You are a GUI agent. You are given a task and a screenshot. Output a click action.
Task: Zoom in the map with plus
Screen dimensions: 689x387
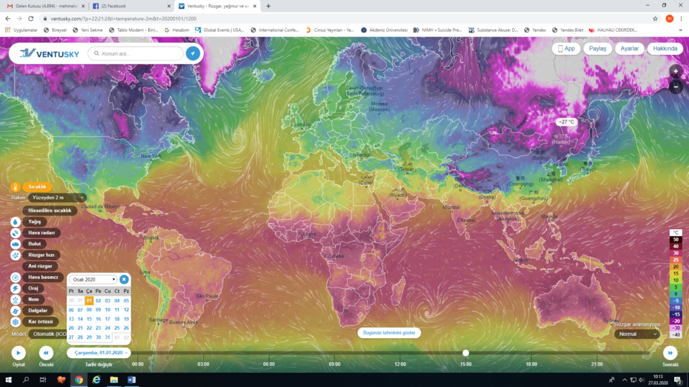click(676, 71)
